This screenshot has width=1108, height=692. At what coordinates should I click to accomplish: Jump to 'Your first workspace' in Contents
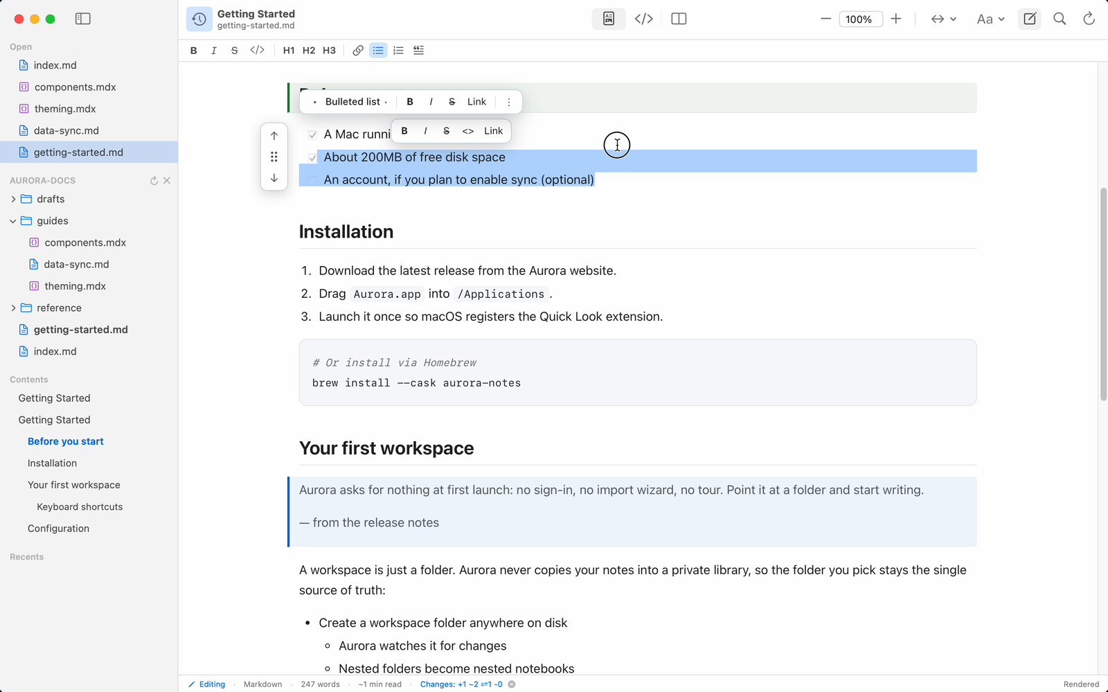click(x=74, y=485)
